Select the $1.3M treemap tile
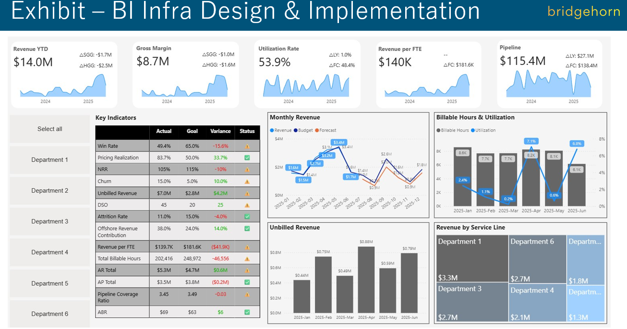This screenshot has width=627, height=329. pyautogui.click(x=585, y=304)
